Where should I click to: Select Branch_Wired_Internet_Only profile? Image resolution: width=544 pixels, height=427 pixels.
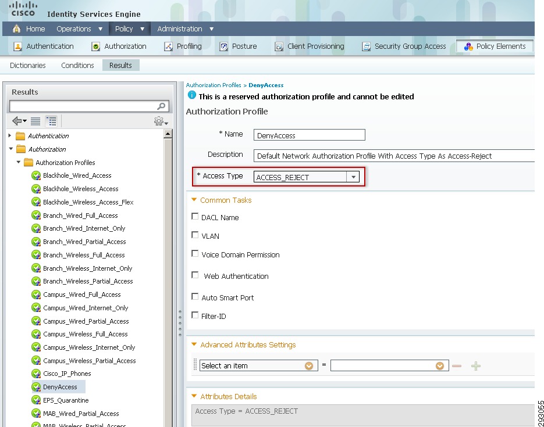click(84, 228)
